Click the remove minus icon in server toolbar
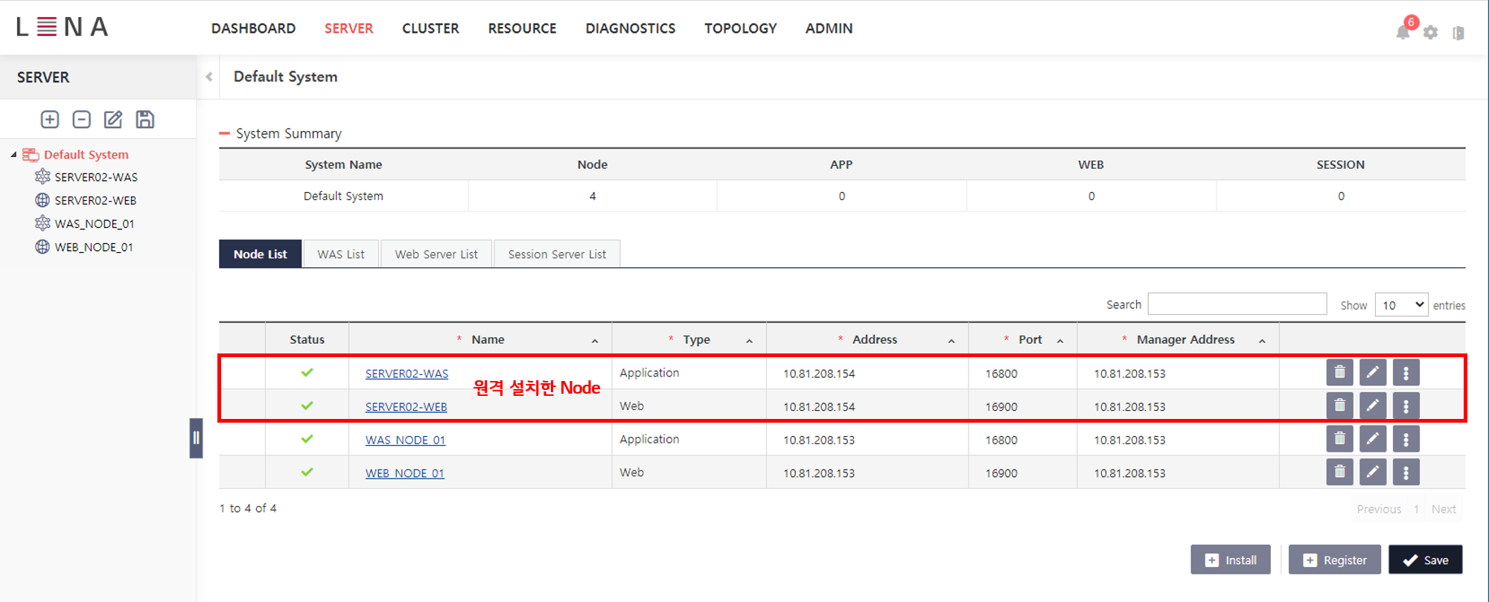Viewport: 1489px width, 602px height. 81,120
